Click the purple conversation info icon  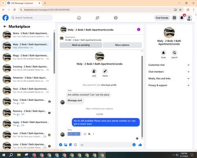click(139, 30)
